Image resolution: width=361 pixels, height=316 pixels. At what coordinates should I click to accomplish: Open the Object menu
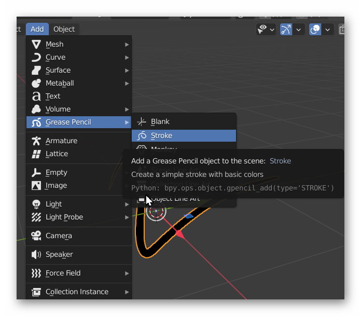click(64, 29)
